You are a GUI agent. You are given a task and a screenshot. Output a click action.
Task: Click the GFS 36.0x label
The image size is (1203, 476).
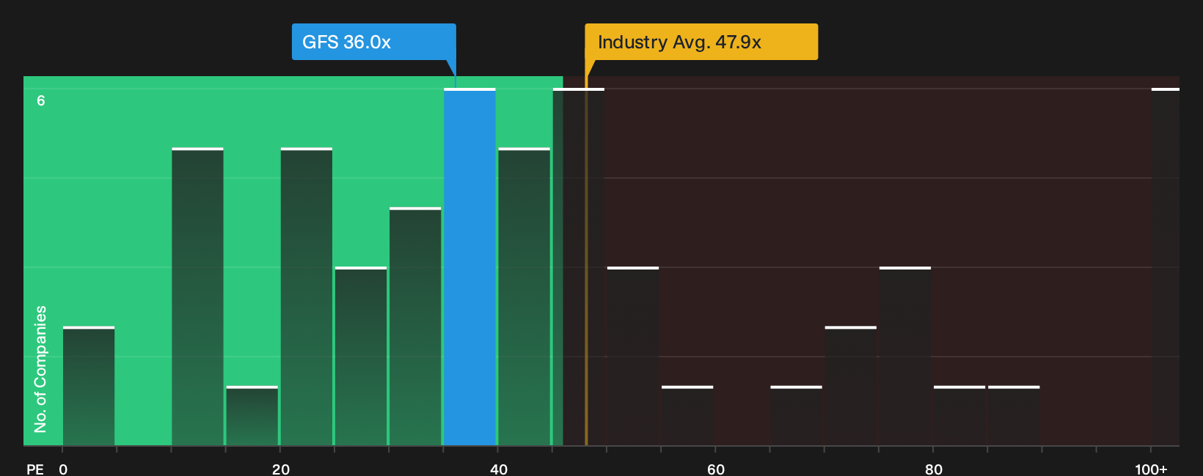coord(373,42)
